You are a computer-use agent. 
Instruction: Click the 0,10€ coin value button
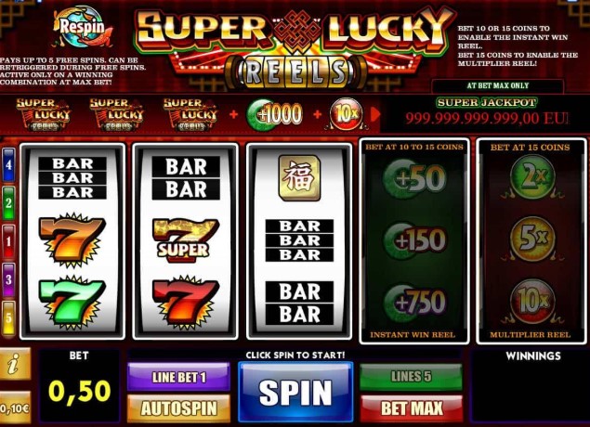pos(14,408)
